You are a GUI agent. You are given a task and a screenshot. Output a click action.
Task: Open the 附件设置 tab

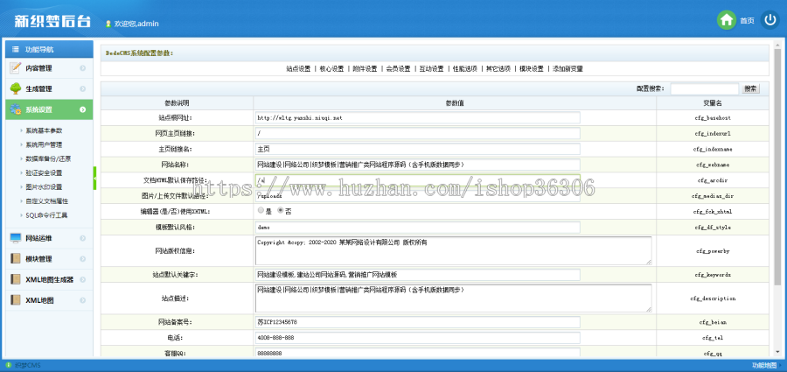pyautogui.click(x=365, y=68)
